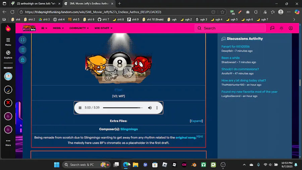Add this page to favorites star
Screen dimensions: 302x170
tap(222, 12)
